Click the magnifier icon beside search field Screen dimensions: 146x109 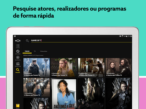(x=27, y=41)
